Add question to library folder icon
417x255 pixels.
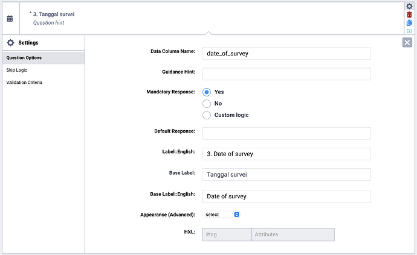pyautogui.click(x=409, y=31)
